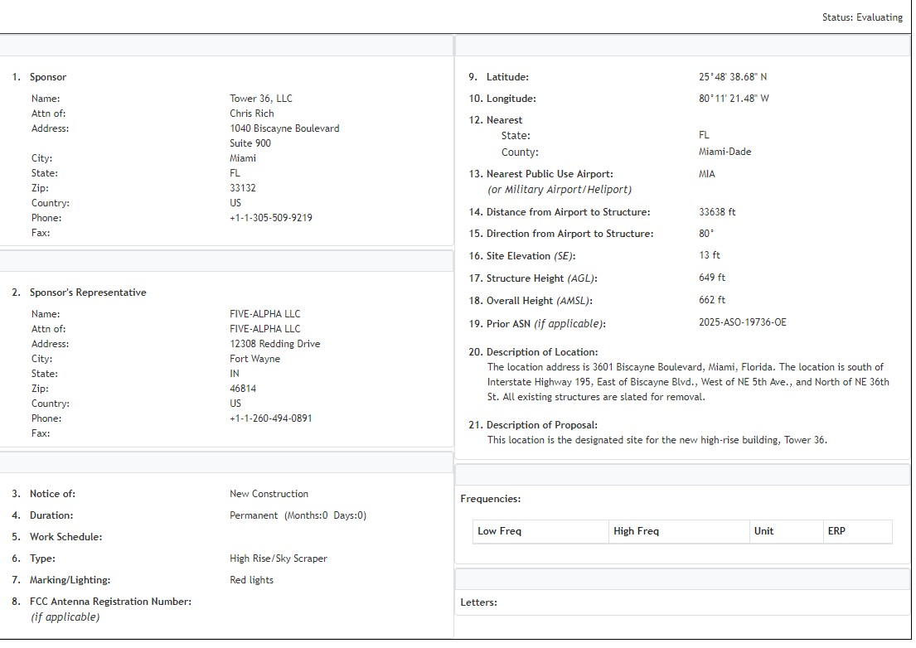Click the Structure Height value 649 ft
This screenshot has height=648, width=916.
711,278
